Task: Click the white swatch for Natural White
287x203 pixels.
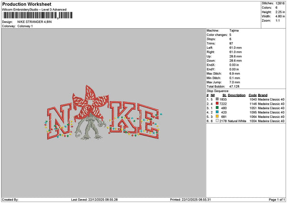Action: coord(217,121)
